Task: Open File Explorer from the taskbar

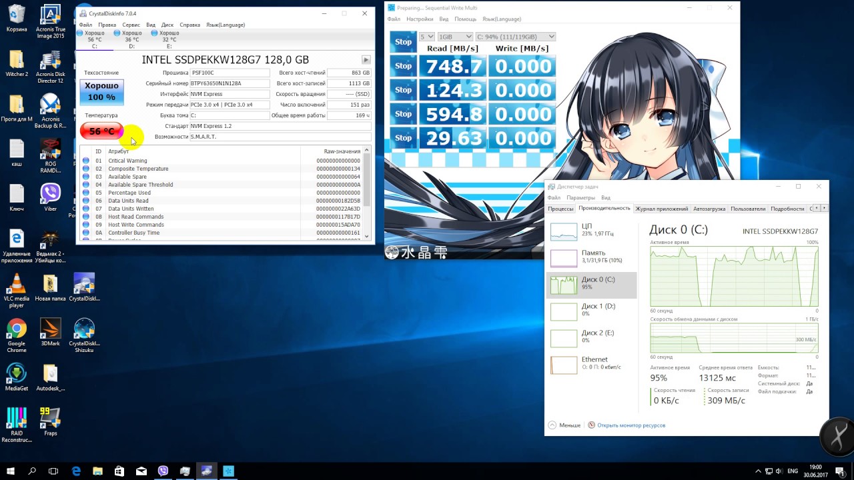Action: (98, 471)
